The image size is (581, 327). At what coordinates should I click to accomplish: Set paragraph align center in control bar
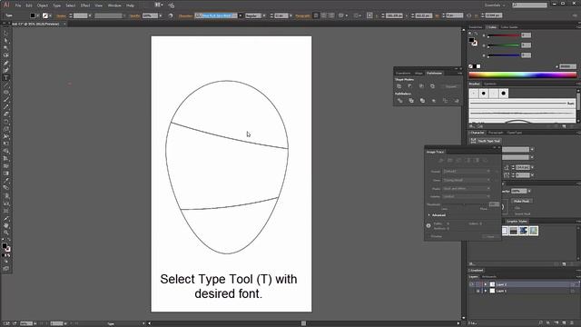pos(323,15)
